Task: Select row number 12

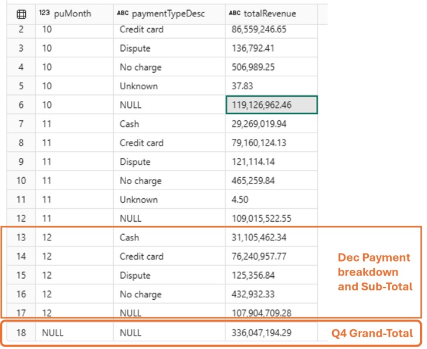Action: point(21,218)
